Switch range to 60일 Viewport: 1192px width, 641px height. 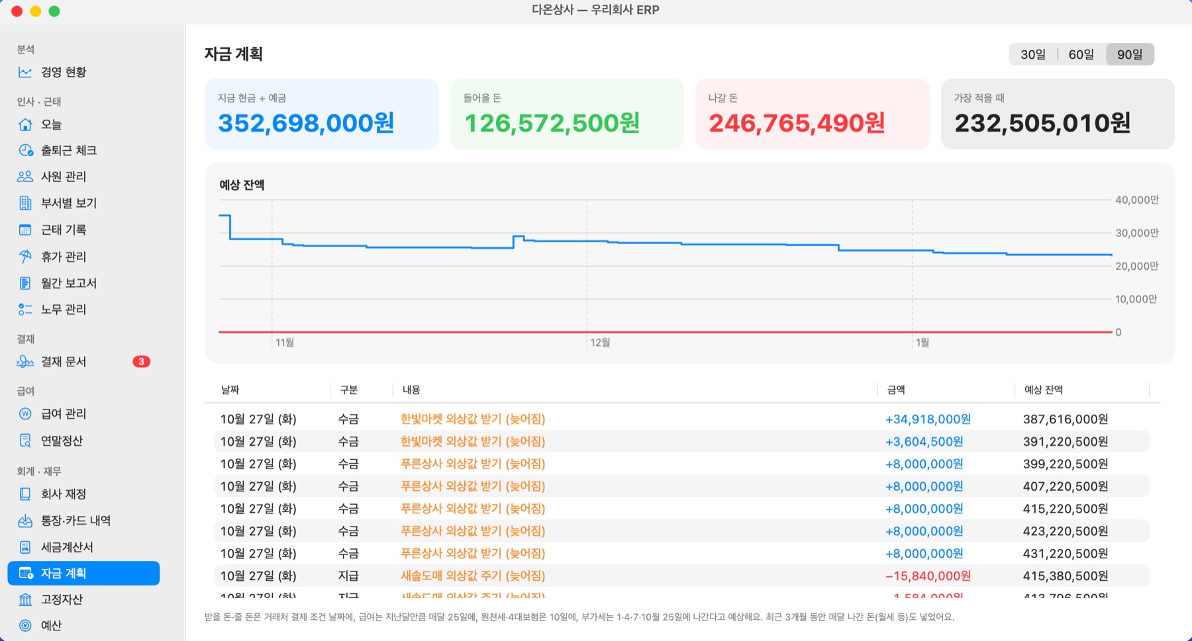tap(1081, 54)
